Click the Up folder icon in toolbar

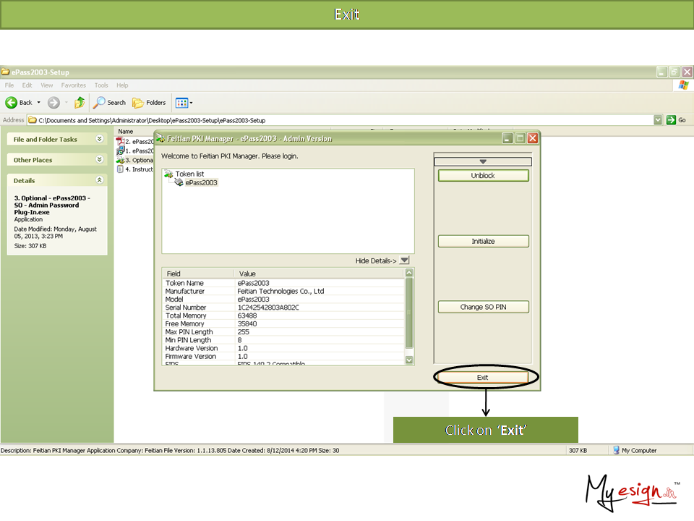[x=80, y=103]
